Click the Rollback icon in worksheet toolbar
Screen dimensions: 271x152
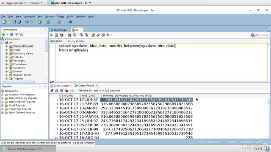(86, 35)
